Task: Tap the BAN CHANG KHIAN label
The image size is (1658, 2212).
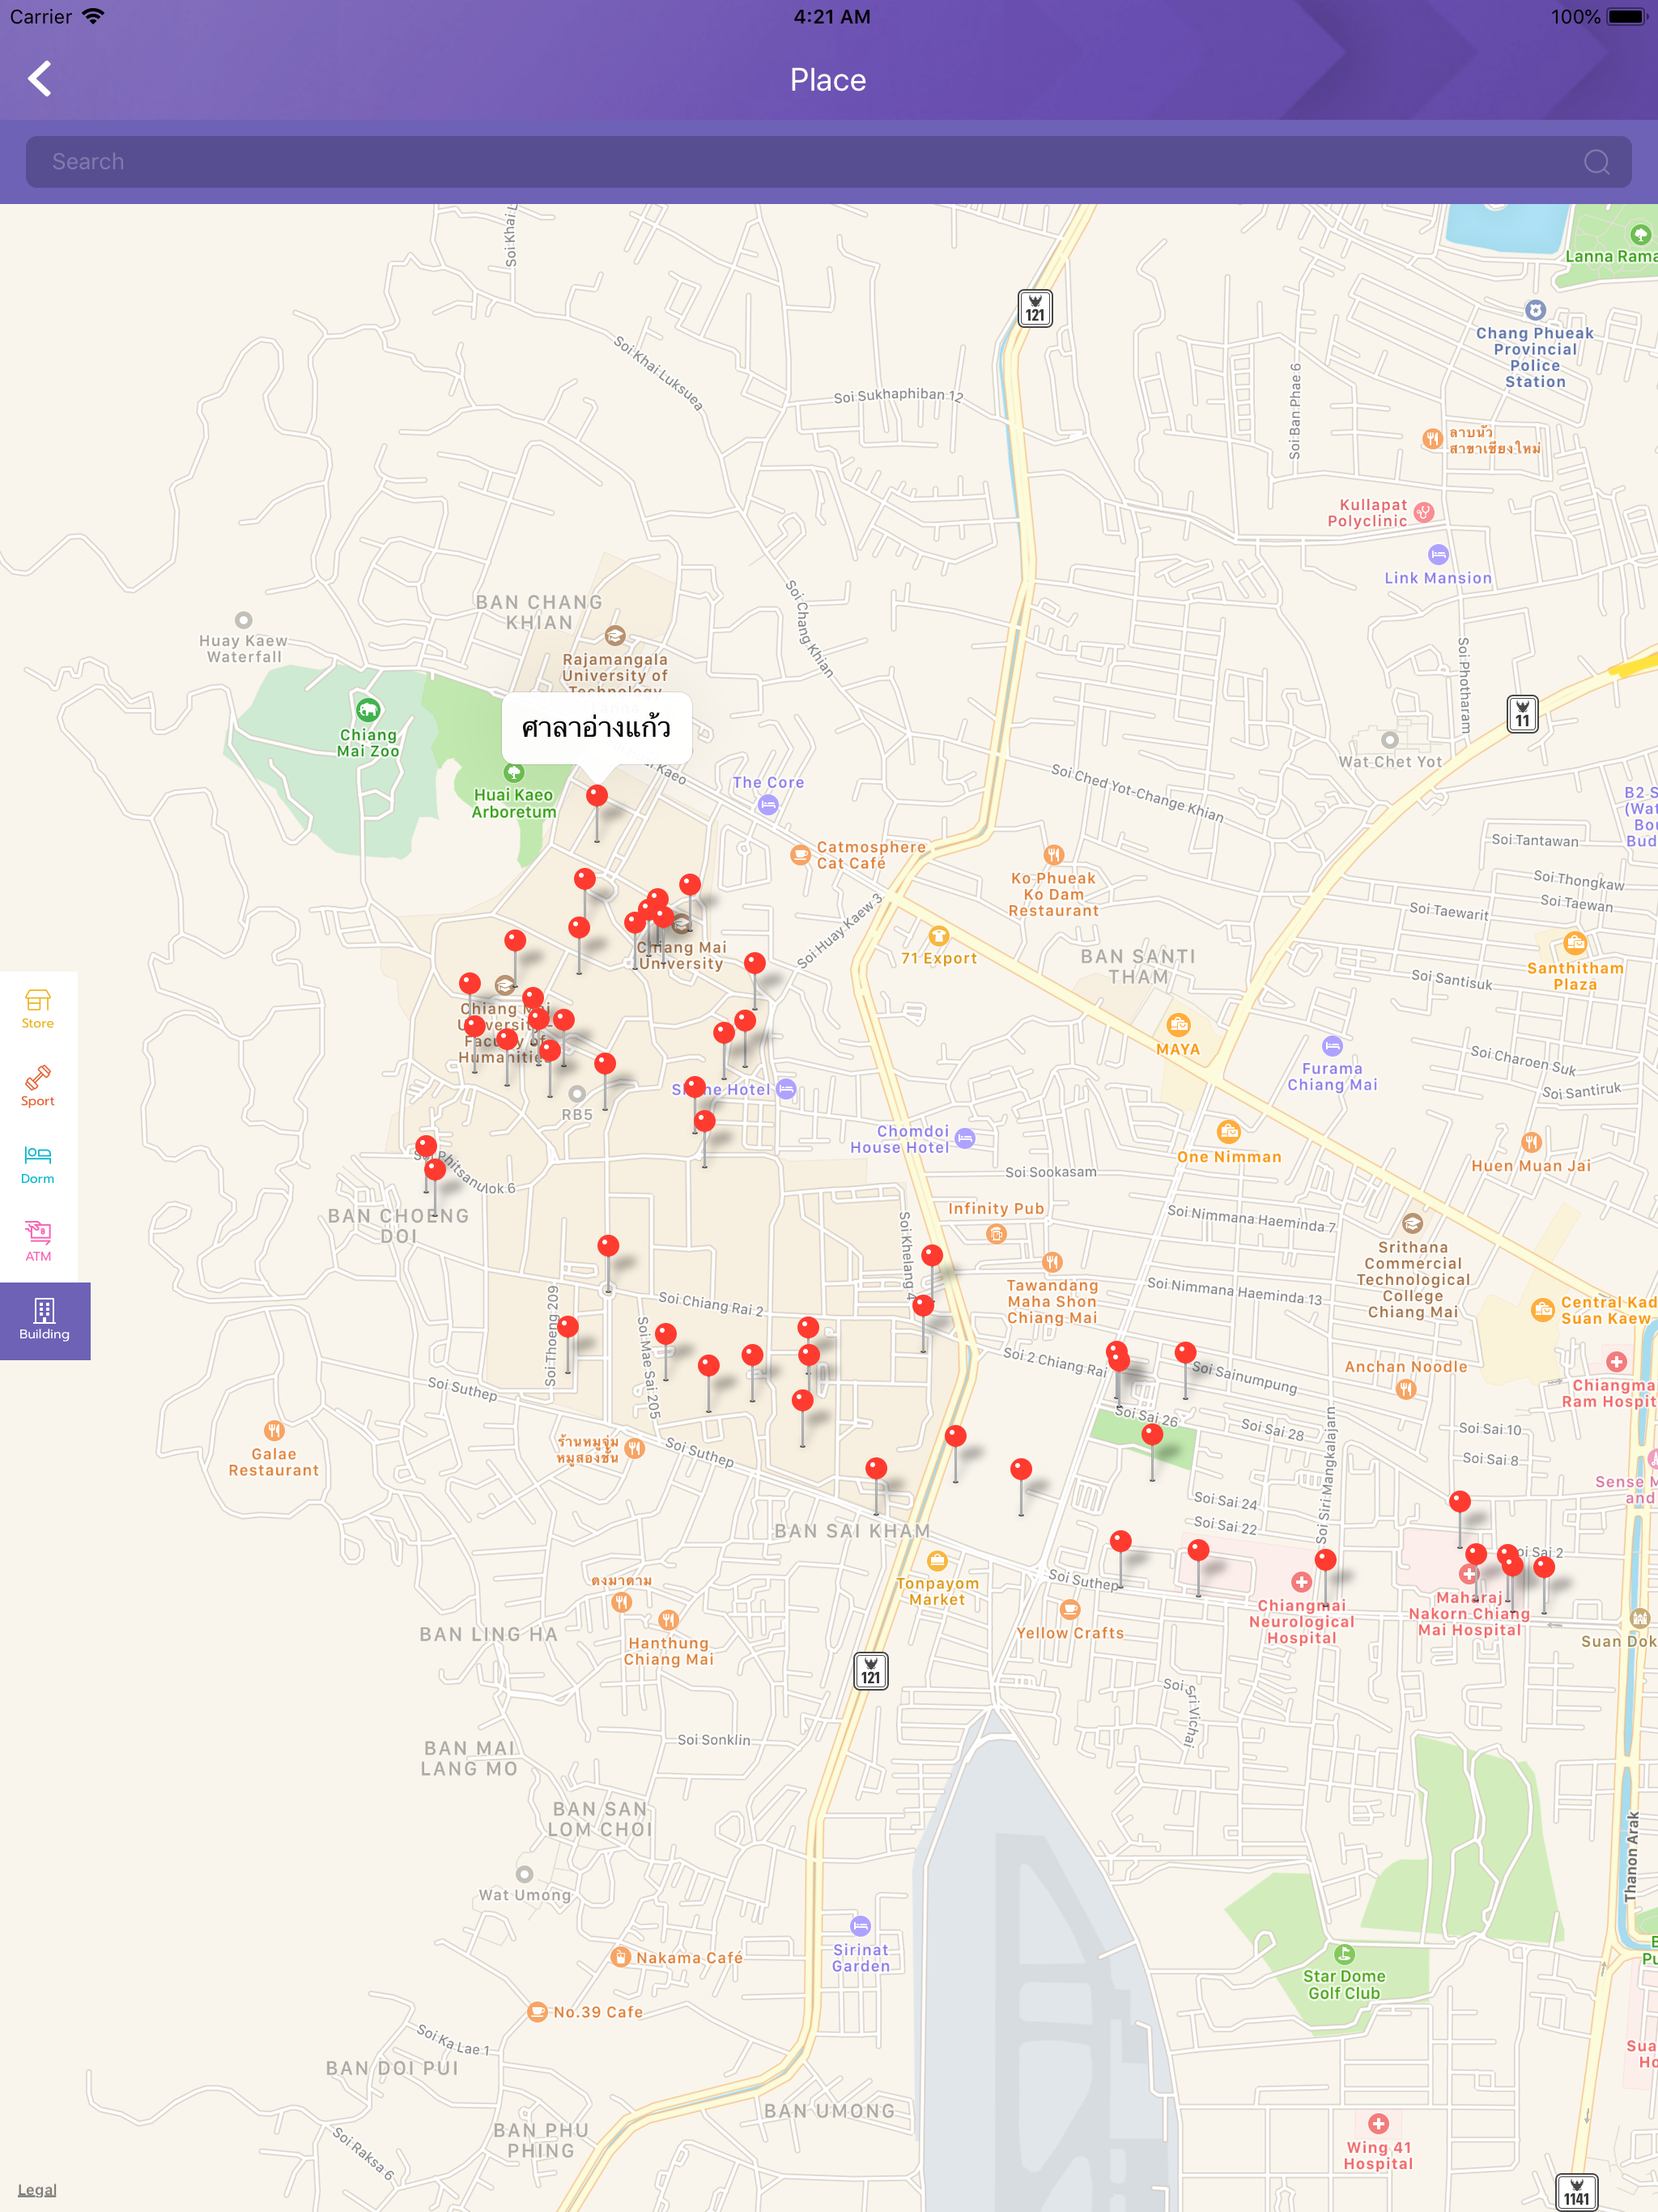Action: click(x=539, y=612)
